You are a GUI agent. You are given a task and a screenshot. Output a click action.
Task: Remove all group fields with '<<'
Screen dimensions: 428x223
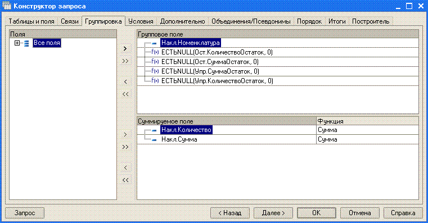(125, 94)
